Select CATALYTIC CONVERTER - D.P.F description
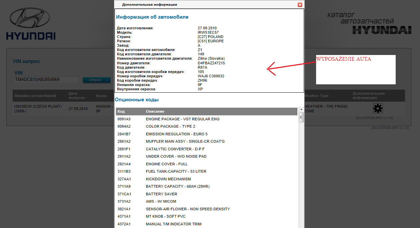420x228 pixels. [x=175, y=149]
